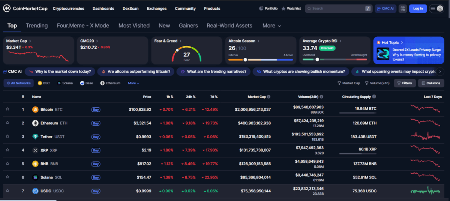Click the Ethereum coin icon
Image resolution: width=450 pixels, height=201 pixels.
pyautogui.click(x=35, y=123)
